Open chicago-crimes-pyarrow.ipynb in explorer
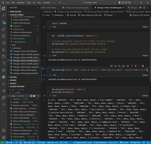 (x=25, y=73)
